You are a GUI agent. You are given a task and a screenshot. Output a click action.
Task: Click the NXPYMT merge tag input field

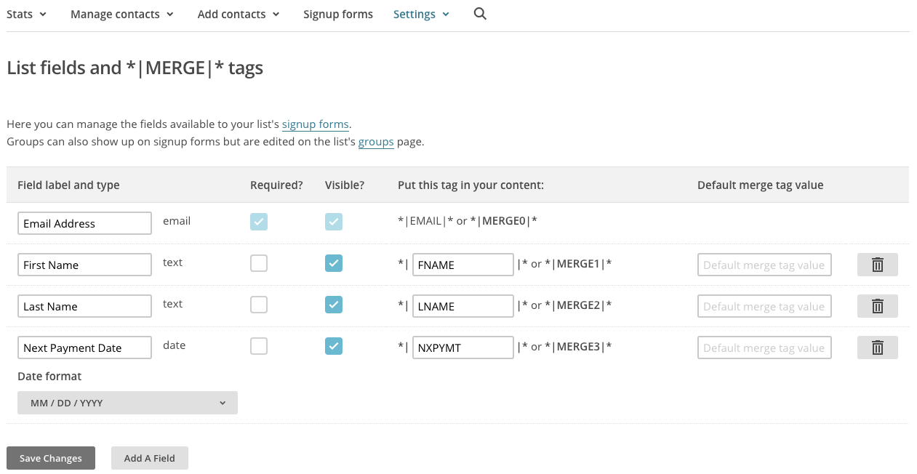click(x=462, y=348)
